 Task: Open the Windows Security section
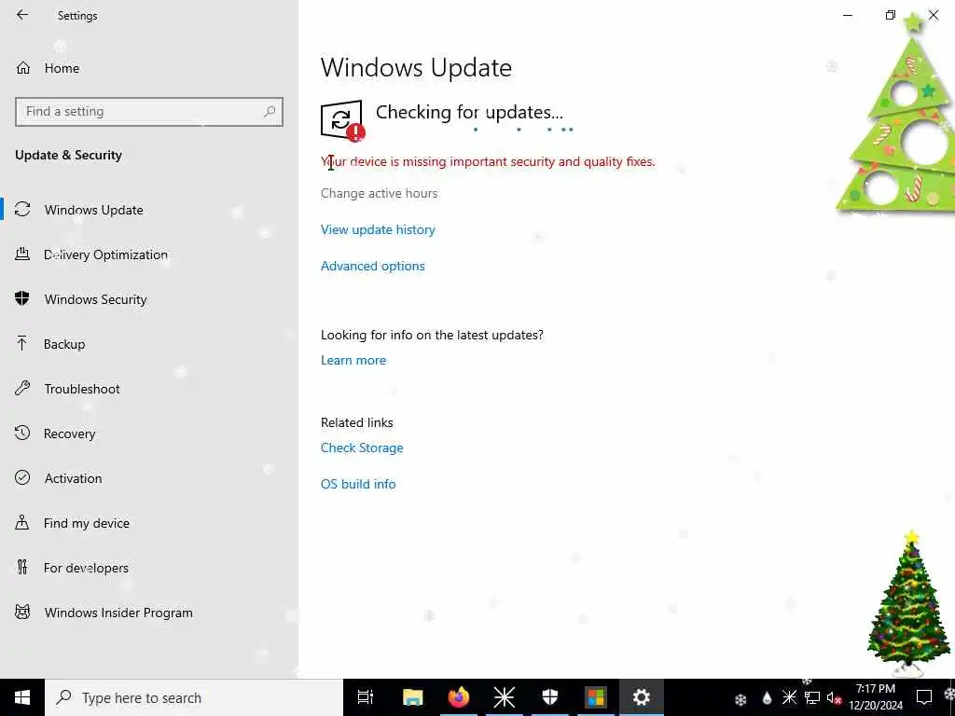coord(149,299)
